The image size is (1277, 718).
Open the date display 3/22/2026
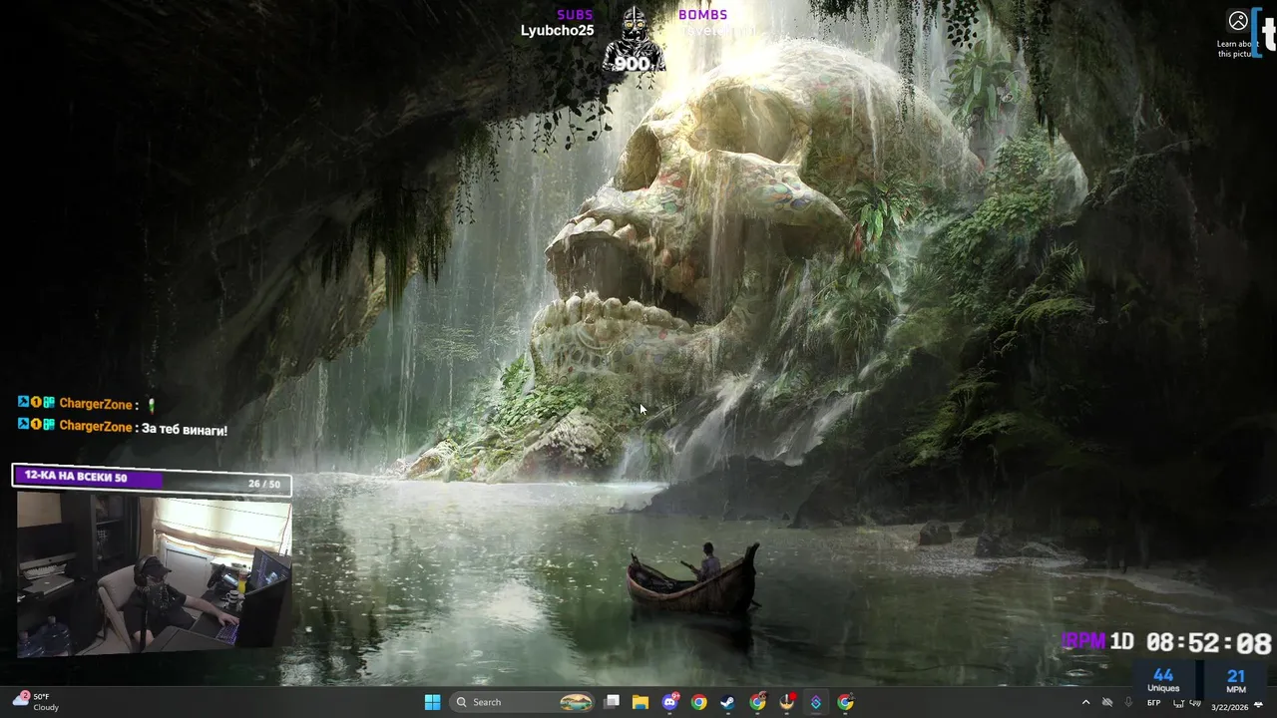click(1229, 707)
